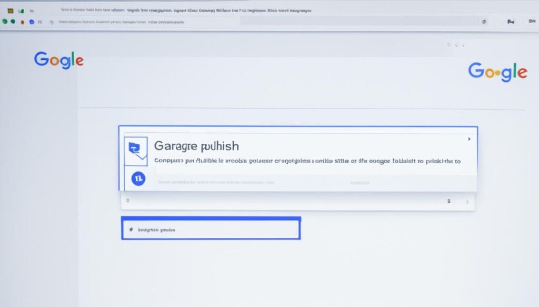Viewport: 539px width, 307px height.
Task: Click the green icon beside the yellow one
Action: (x=21, y=11)
